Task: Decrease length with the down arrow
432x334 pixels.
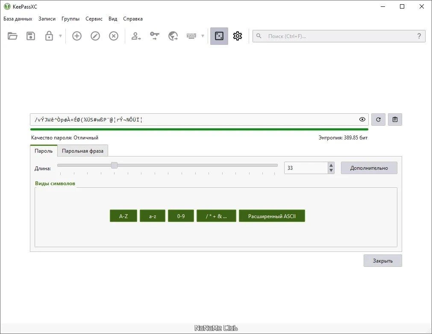Action: click(331, 171)
